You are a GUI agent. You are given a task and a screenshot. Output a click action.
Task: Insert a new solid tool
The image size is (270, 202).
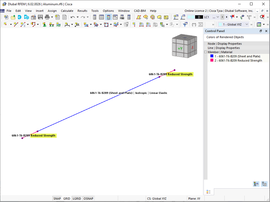[116, 24]
